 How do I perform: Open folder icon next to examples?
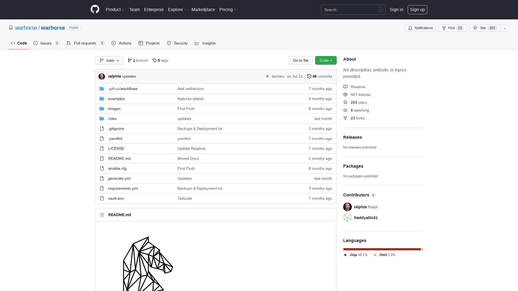[x=102, y=99]
